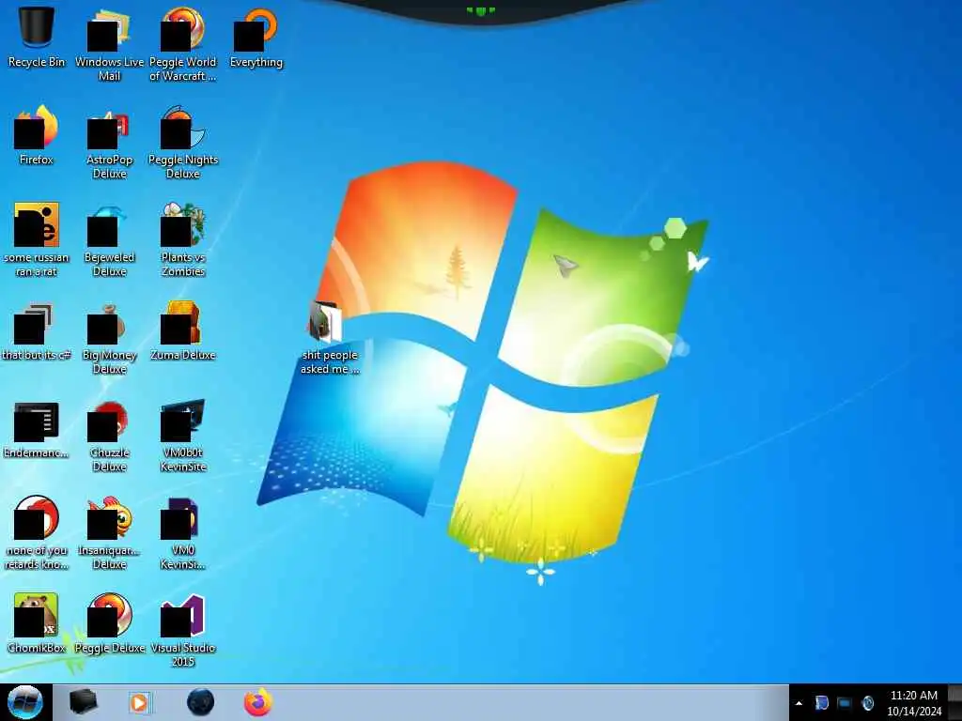The height and width of the screenshot is (721, 962).
Task: Select Plants vs Zombies icon
Action: (x=183, y=239)
